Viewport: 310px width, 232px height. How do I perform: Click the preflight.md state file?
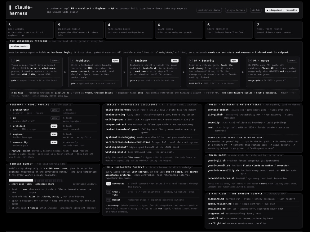click(x=216, y=223)
